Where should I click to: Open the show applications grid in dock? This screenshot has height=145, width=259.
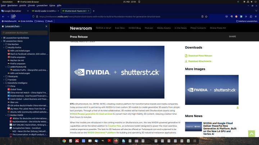point(195,141)
